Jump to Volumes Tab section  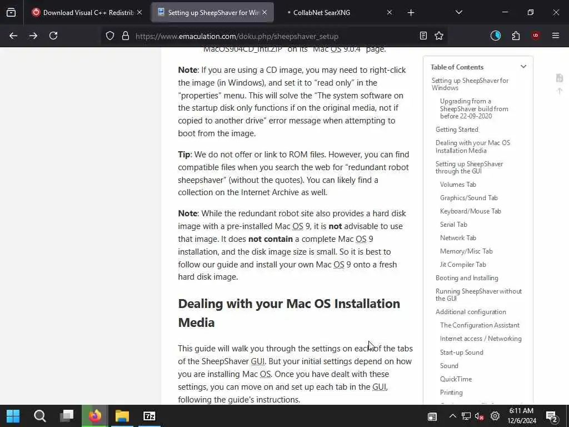coord(458,185)
